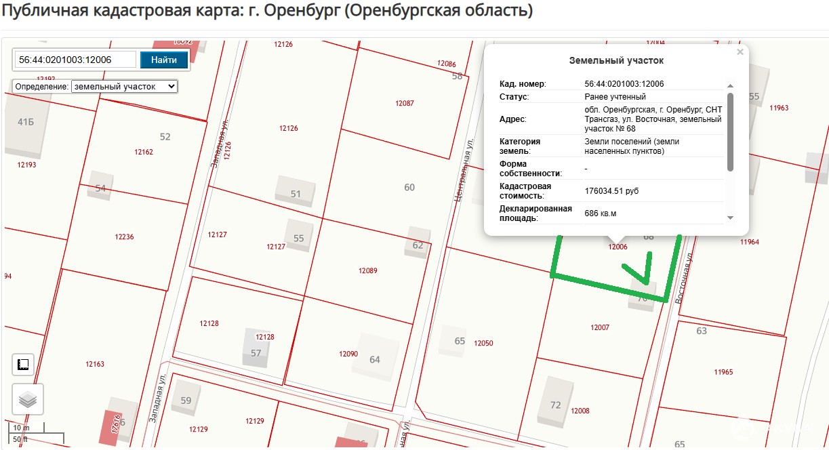Grab the popup's vertical scrollbar thumb

tap(730, 132)
